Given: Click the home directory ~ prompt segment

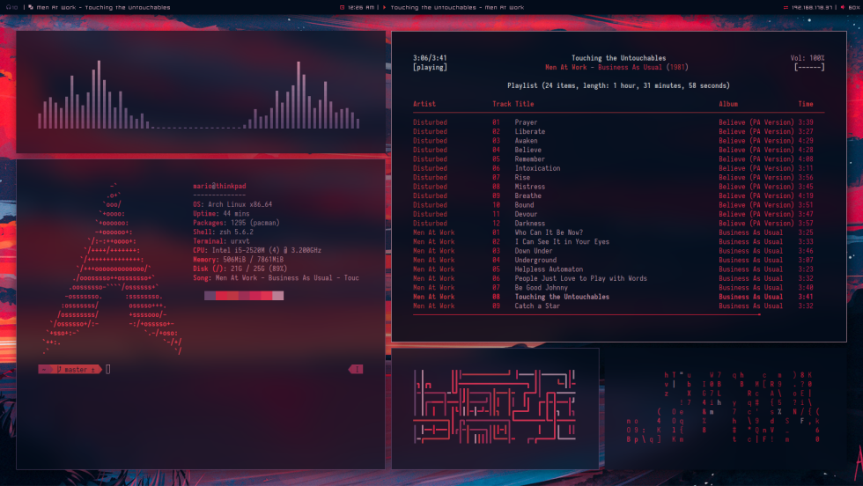Looking at the screenshot, I should 44,369.
